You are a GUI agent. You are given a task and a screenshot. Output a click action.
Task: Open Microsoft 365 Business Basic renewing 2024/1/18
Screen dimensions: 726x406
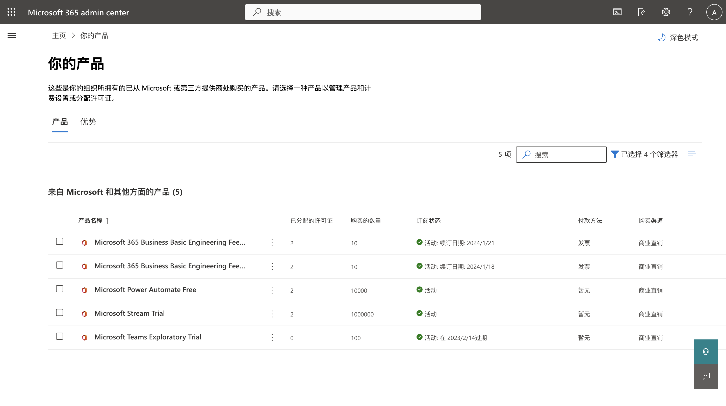point(170,266)
